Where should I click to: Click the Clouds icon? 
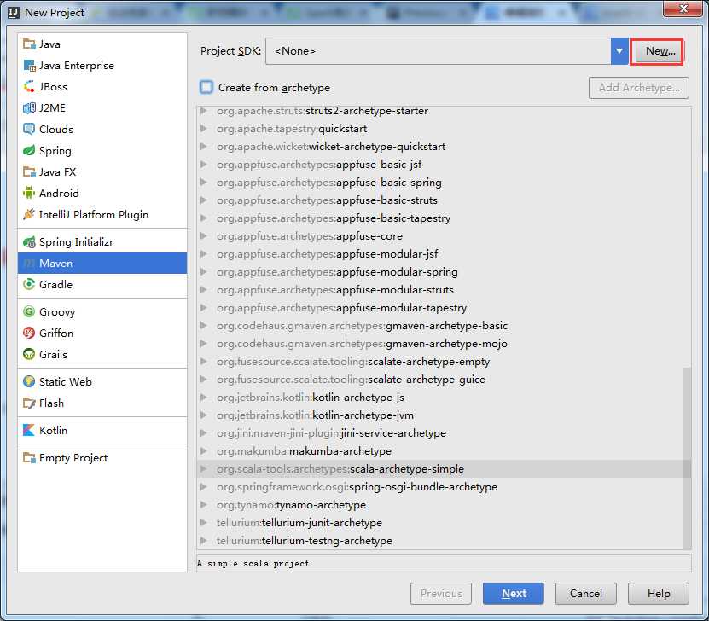29,130
